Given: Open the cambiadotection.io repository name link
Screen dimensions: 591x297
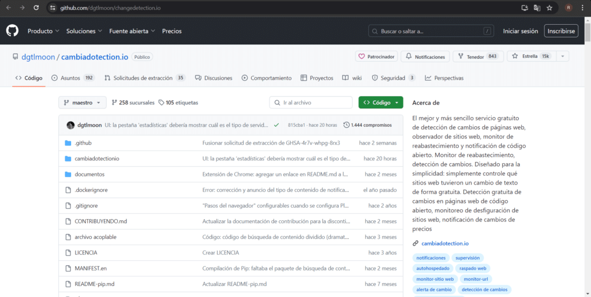Looking at the screenshot, I should coord(95,57).
